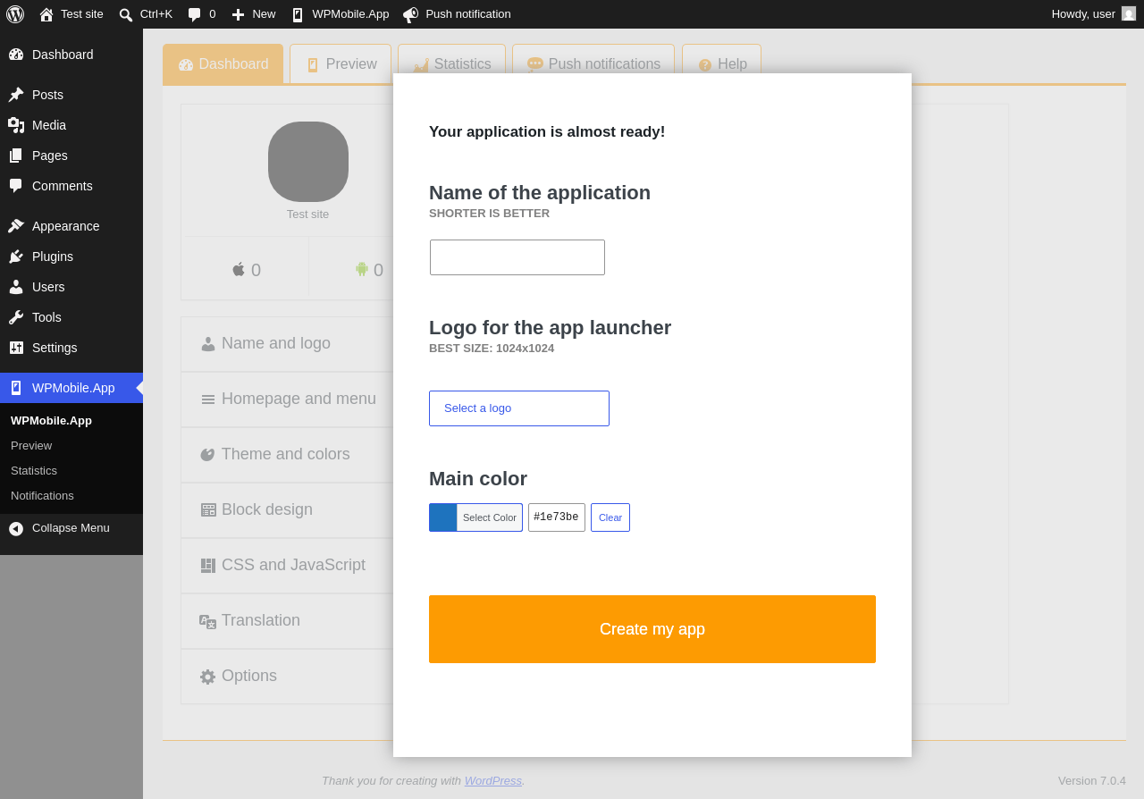
Task: Open the Users menu
Action: (x=71, y=287)
